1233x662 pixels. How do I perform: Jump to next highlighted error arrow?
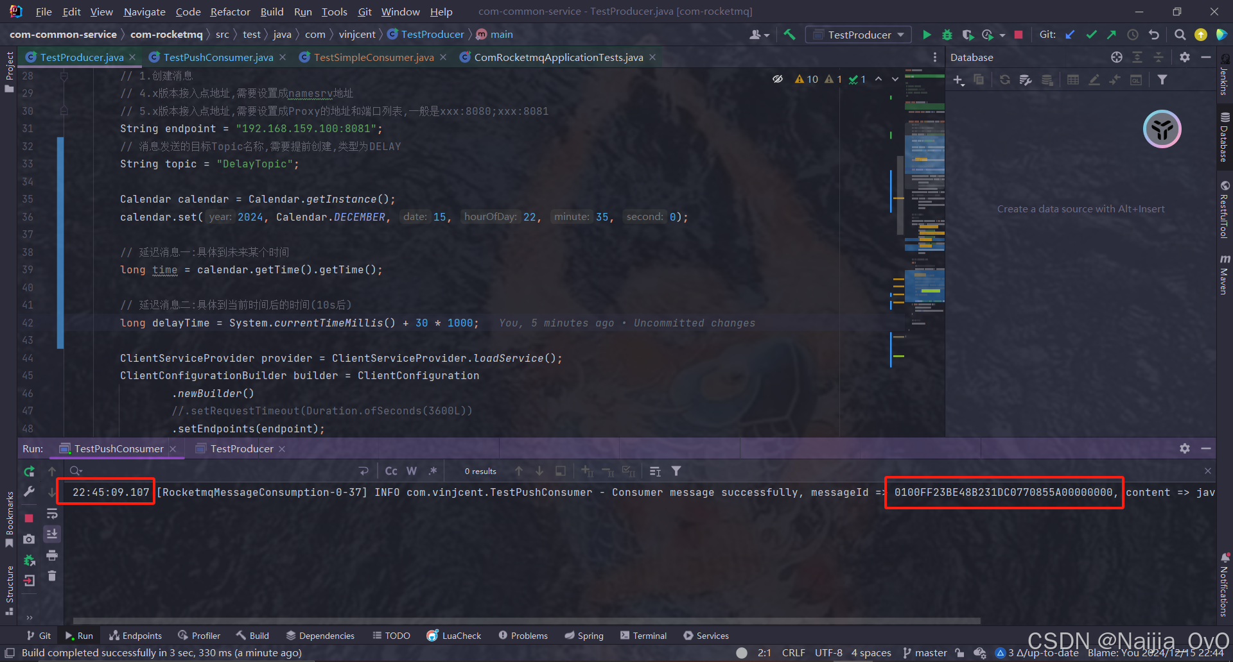(x=895, y=79)
